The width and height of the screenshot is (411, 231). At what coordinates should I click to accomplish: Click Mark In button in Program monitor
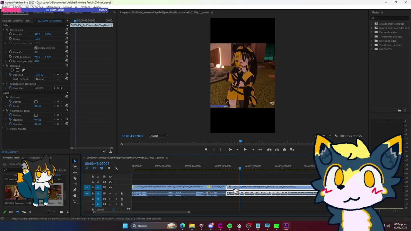[x=214, y=150]
